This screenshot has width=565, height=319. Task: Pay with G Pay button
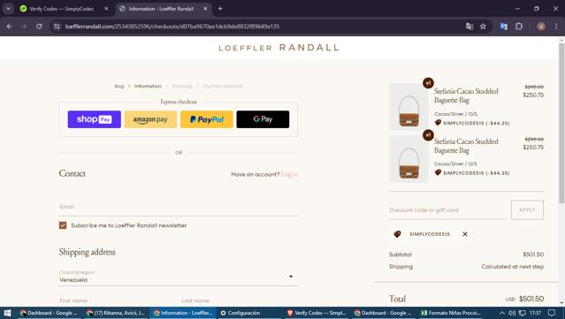[263, 119]
